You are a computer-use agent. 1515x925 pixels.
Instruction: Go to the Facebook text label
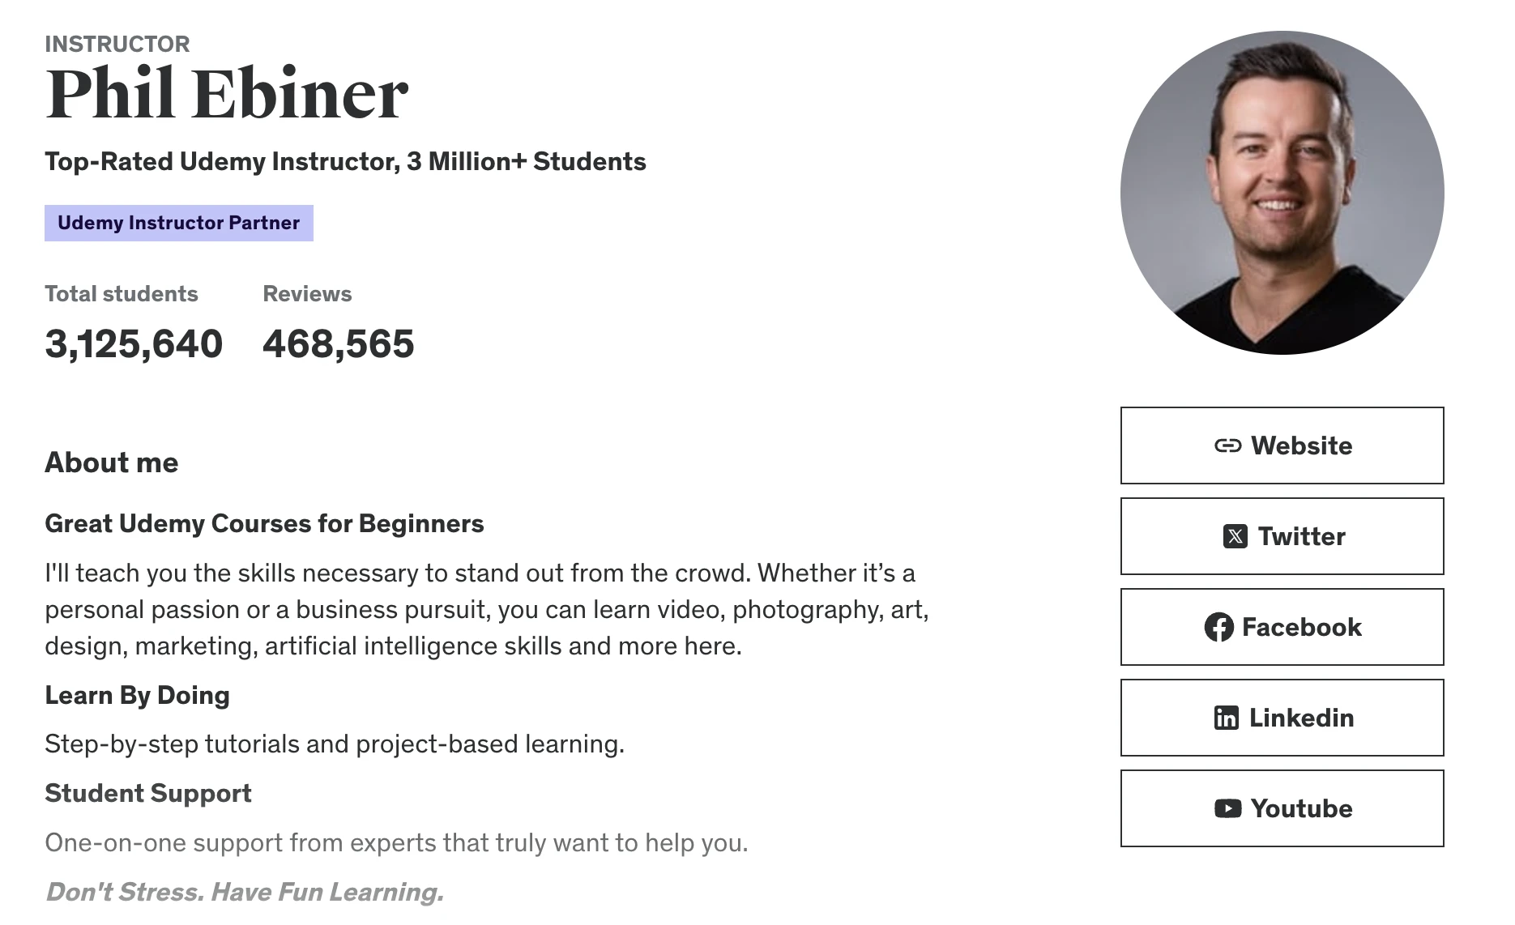pyautogui.click(x=1301, y=627)
